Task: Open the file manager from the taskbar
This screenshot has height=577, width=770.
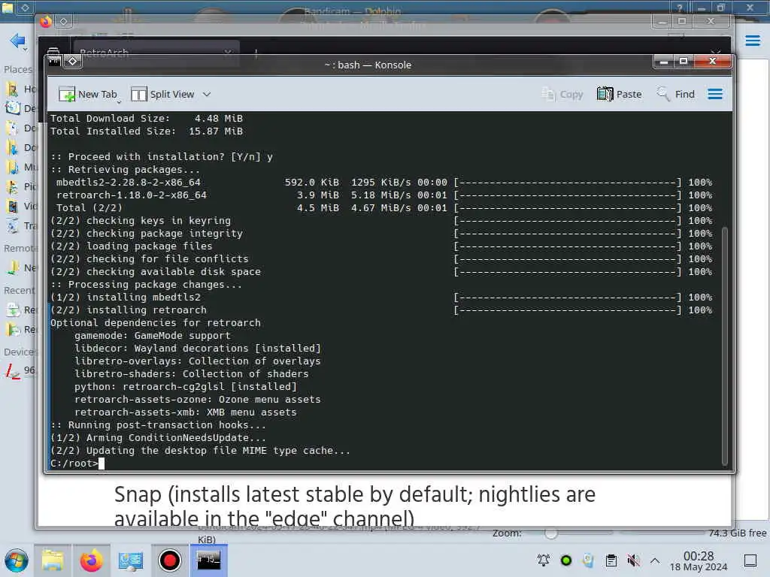Action: point(53,560)
